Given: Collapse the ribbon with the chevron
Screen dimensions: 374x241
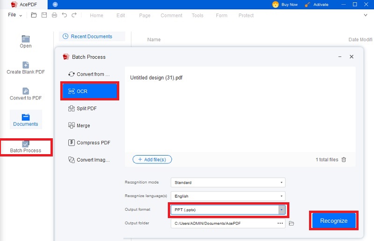Looking at the screenshot, I should click(x=366, y=15).
